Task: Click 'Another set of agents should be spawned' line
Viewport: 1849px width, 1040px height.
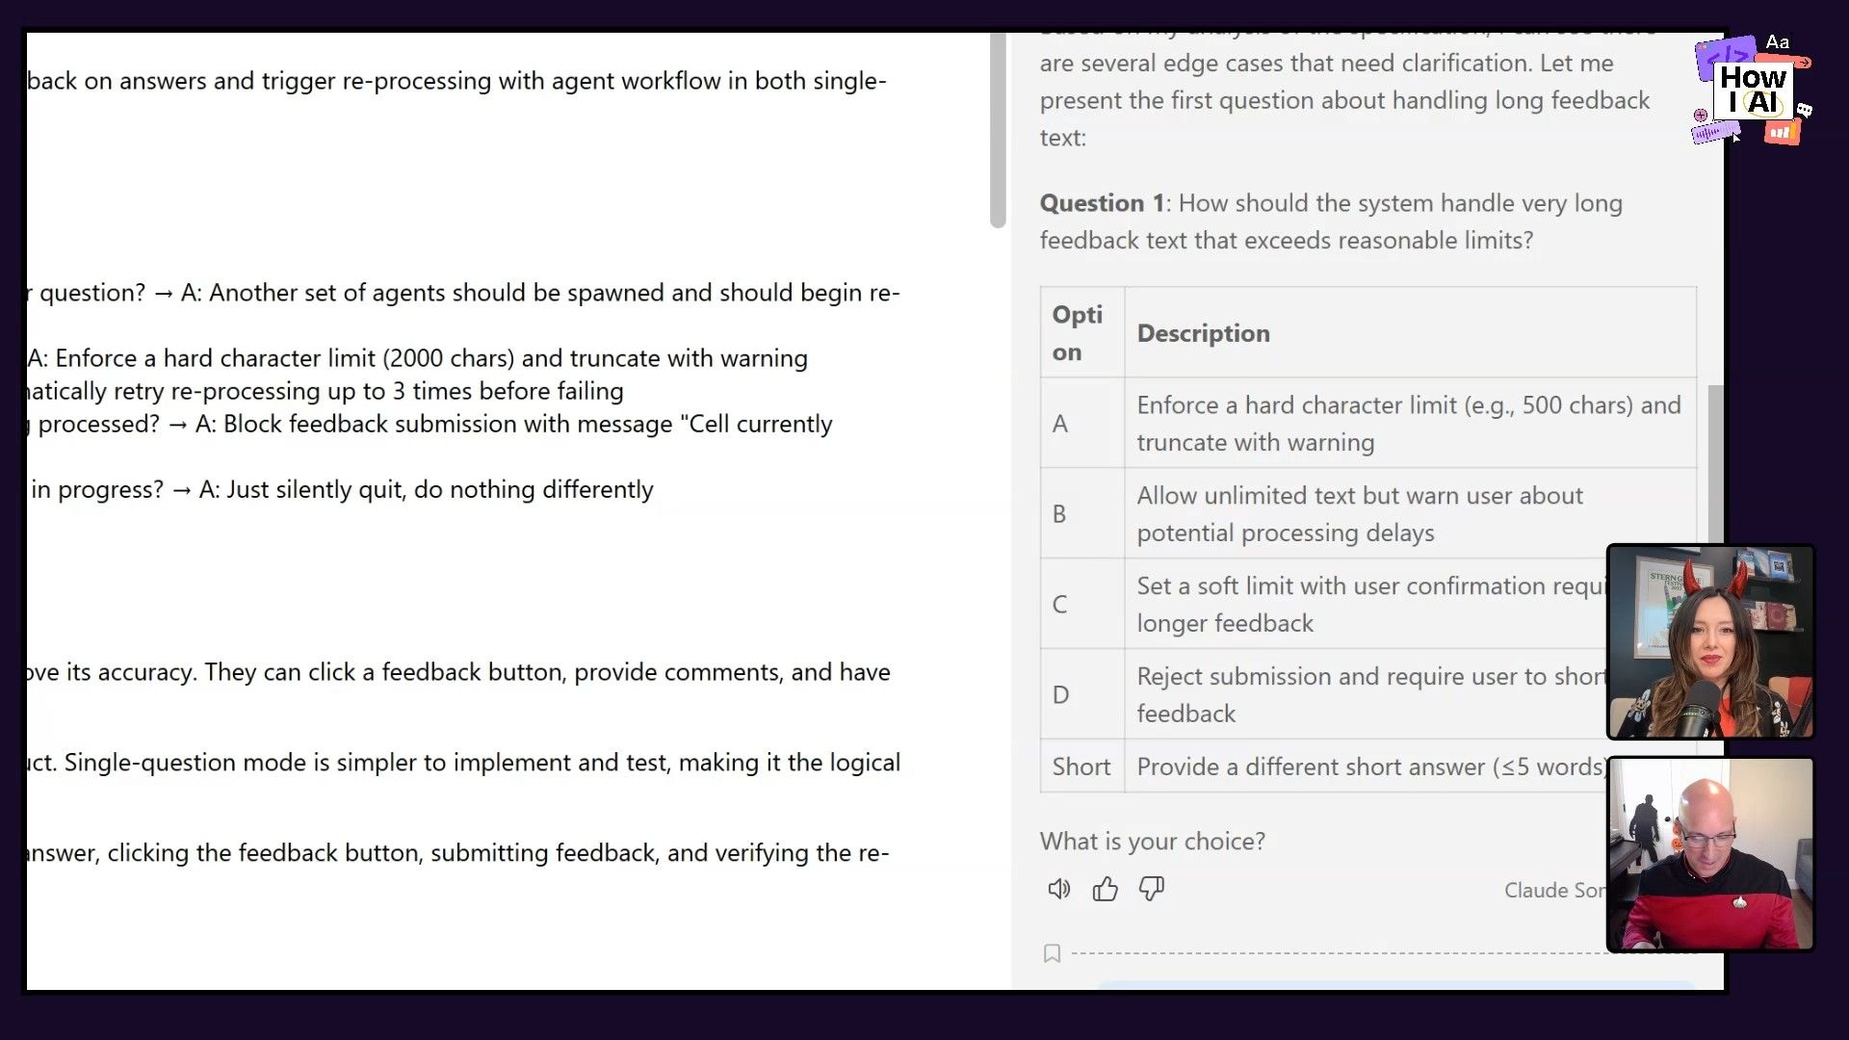Action: [463, 293]
